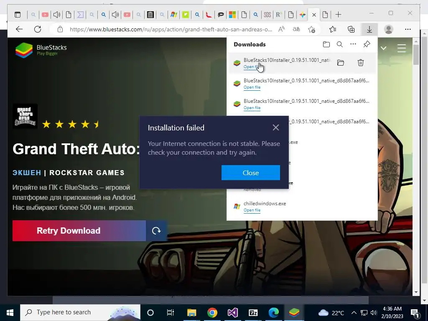Expand the chevron dropdown in site header

click(384, 48)
